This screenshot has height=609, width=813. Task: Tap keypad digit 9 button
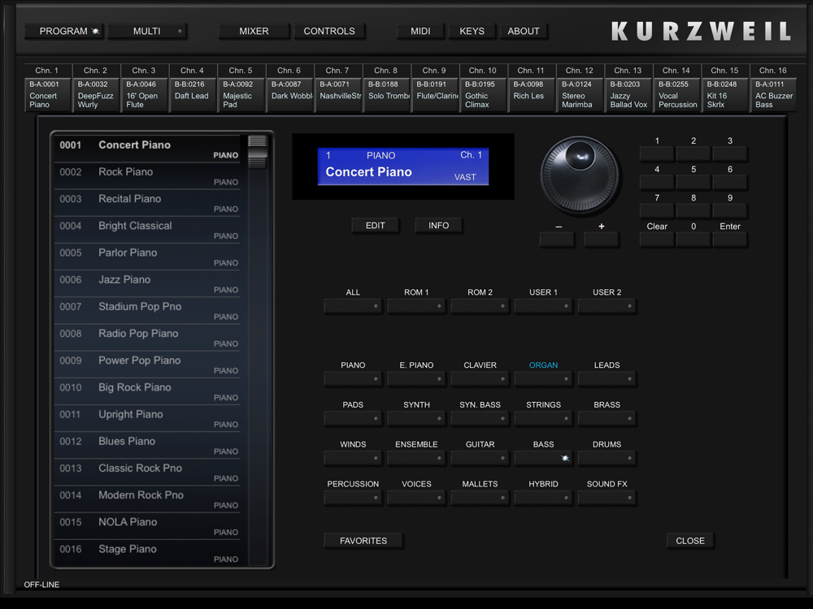tap(729, 211)
